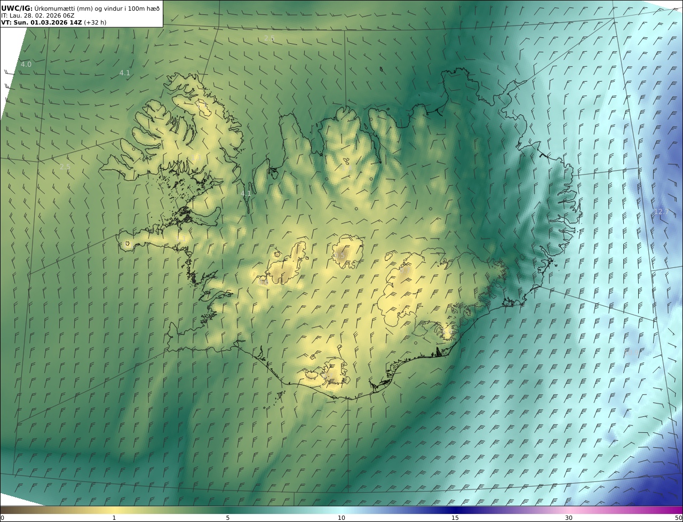Screen dimensions: 683x522
Task: Click the "0" tick on the color scale
Action: coord(2,518)
